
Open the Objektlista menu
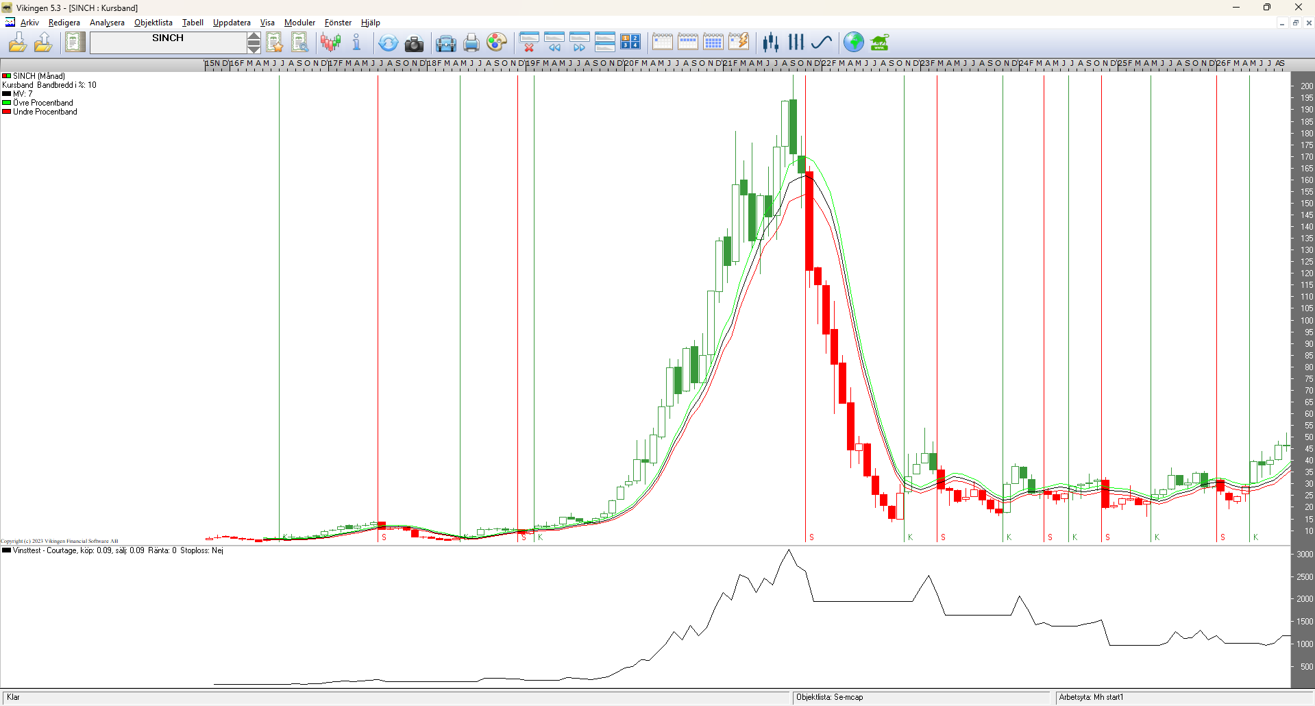pos(153,23)
